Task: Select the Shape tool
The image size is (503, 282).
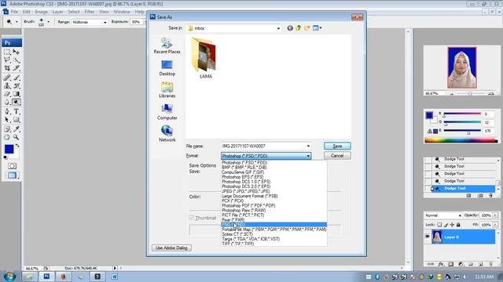Action: [16, 120]
